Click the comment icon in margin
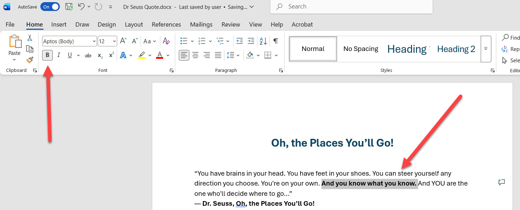Screen dimensions: 520x210 click(501, 182)
